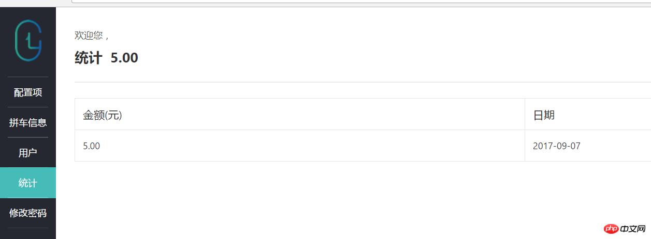
Task: Go to 拼车信息 in the sidebar
Action: pyautogui.click(x=28, y=123)
